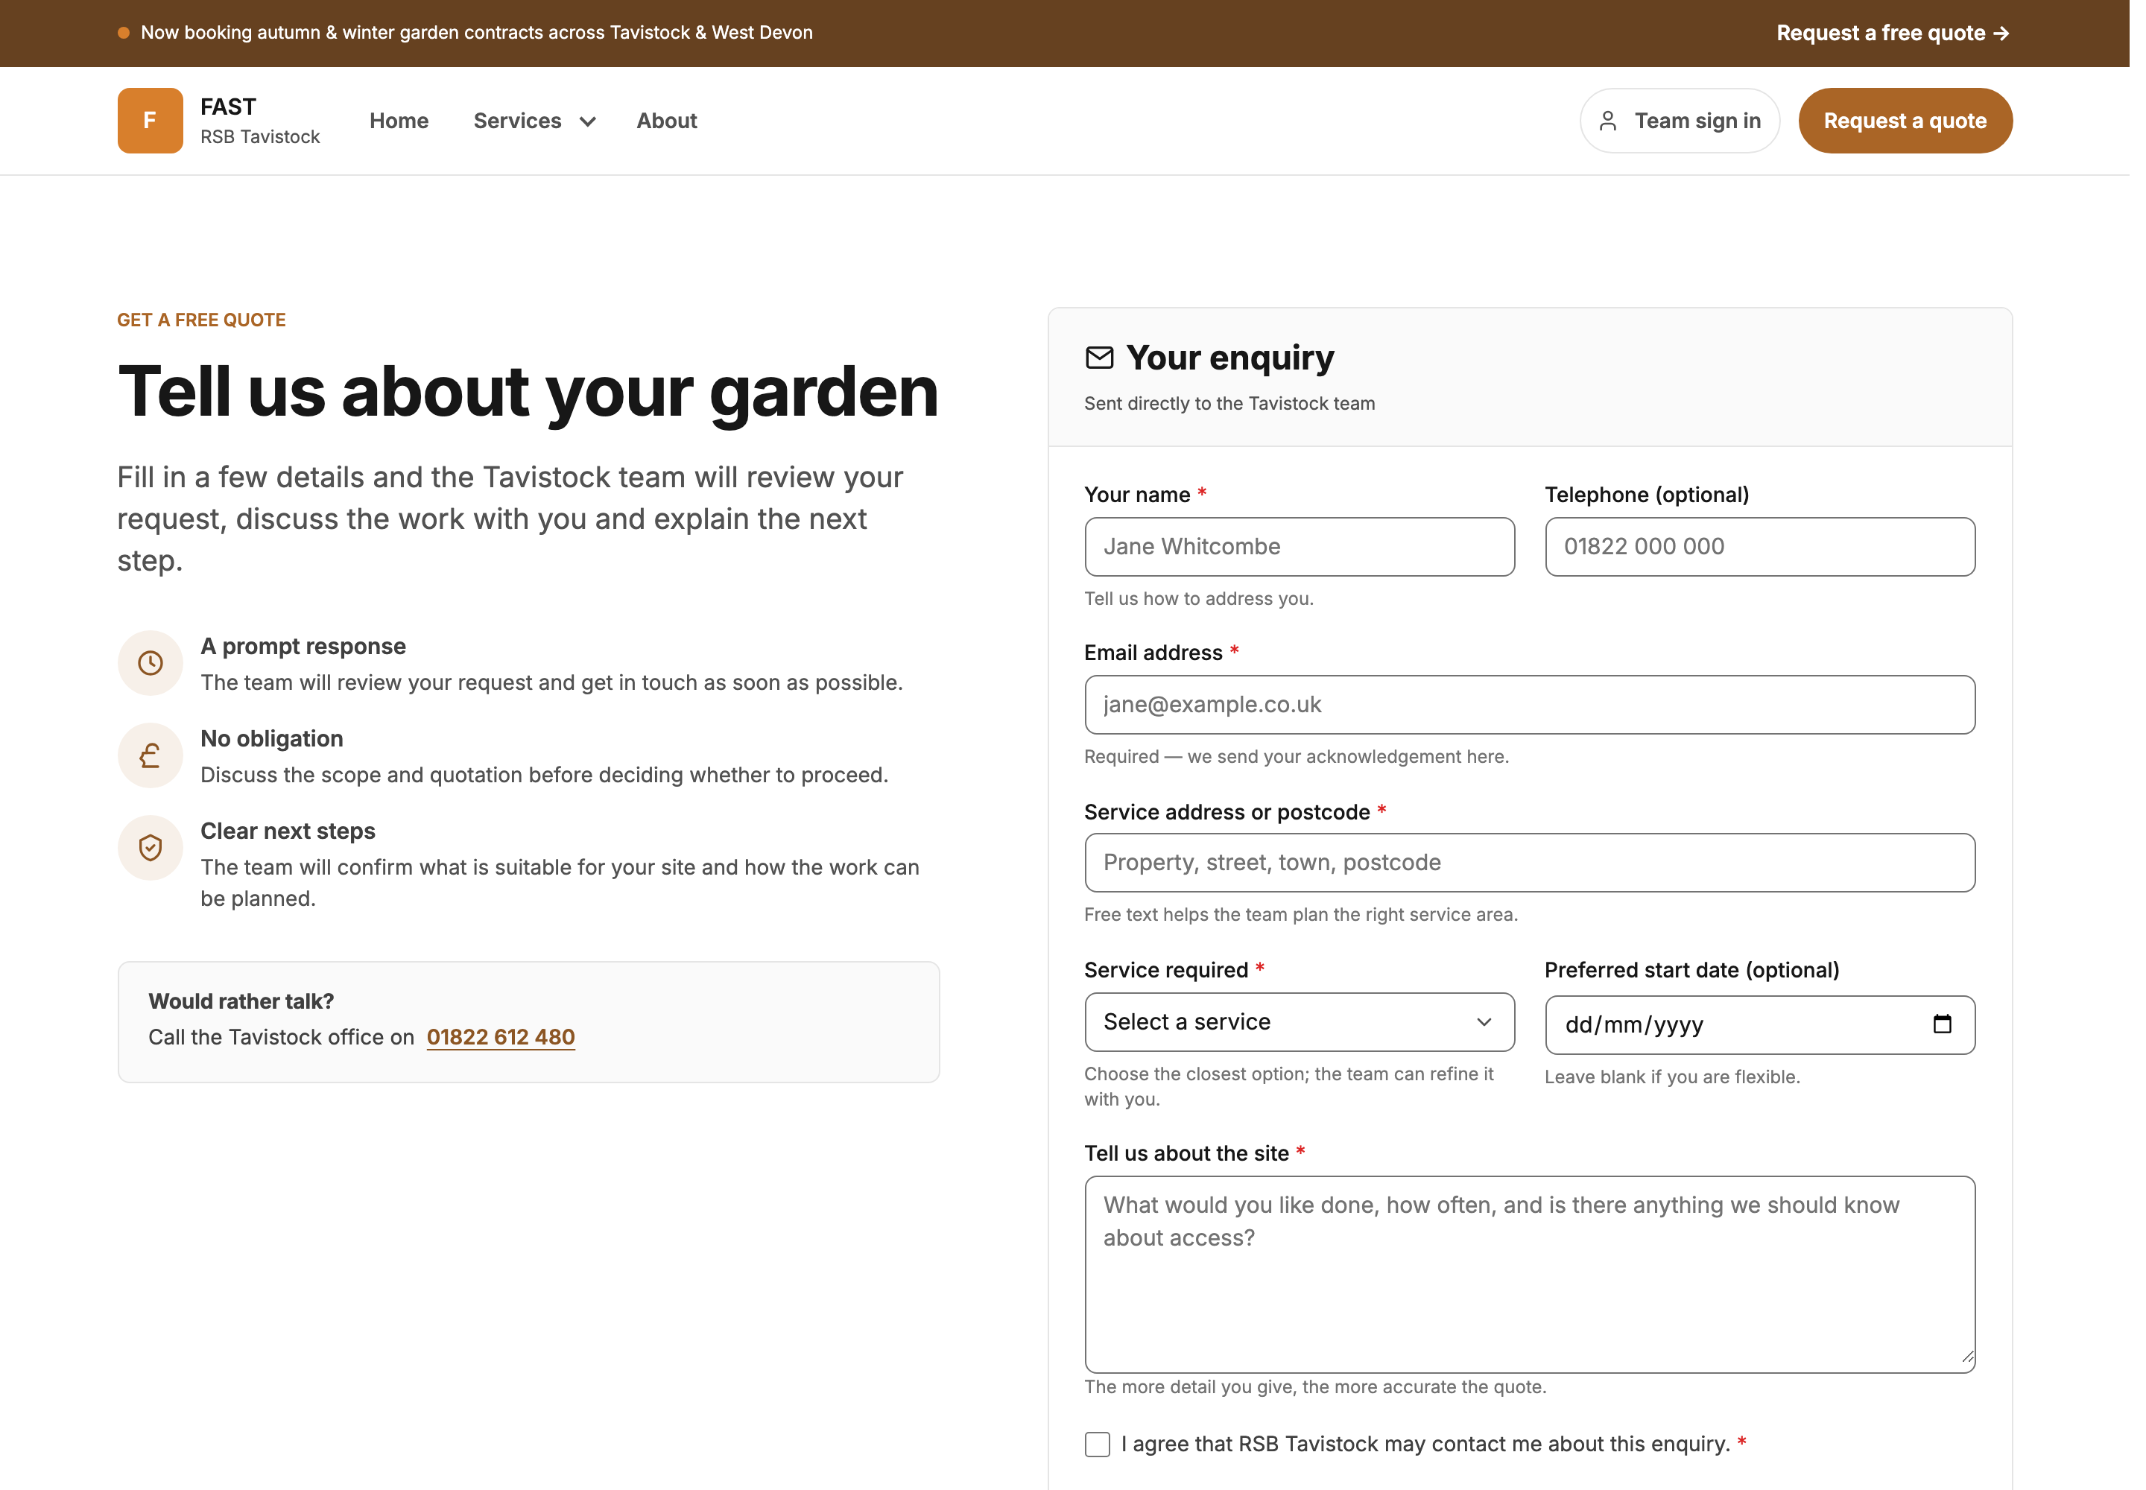The height and width of the screenshot is (1490, 2146).
Task: Focus the Your name input field
Action: pos(1299,546)
